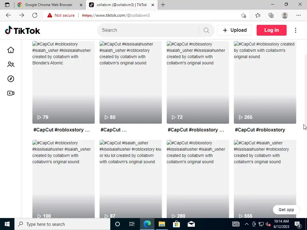Close the Google Chrome Web Browser tab
The width and height of the screenshot is (307, 230).
point(81,5)
